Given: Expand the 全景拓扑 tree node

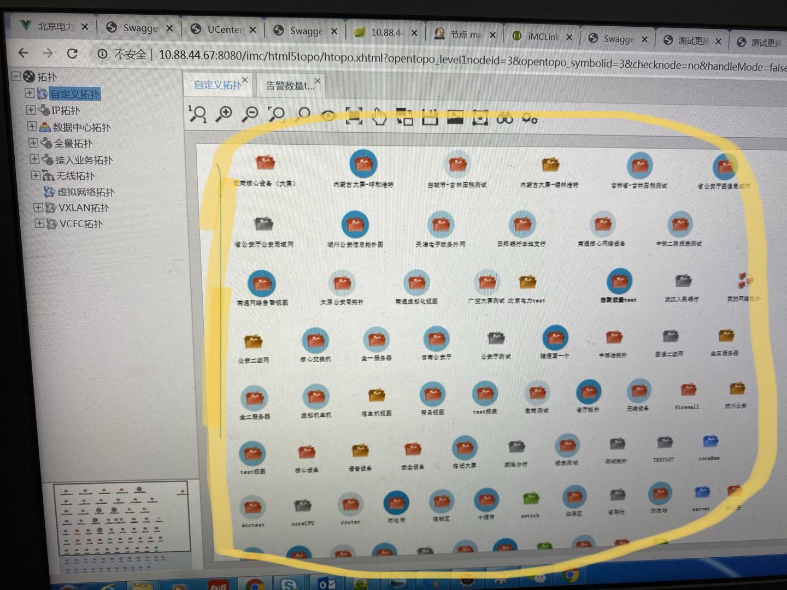Looking at the screenshot, I should coord(33,143).
